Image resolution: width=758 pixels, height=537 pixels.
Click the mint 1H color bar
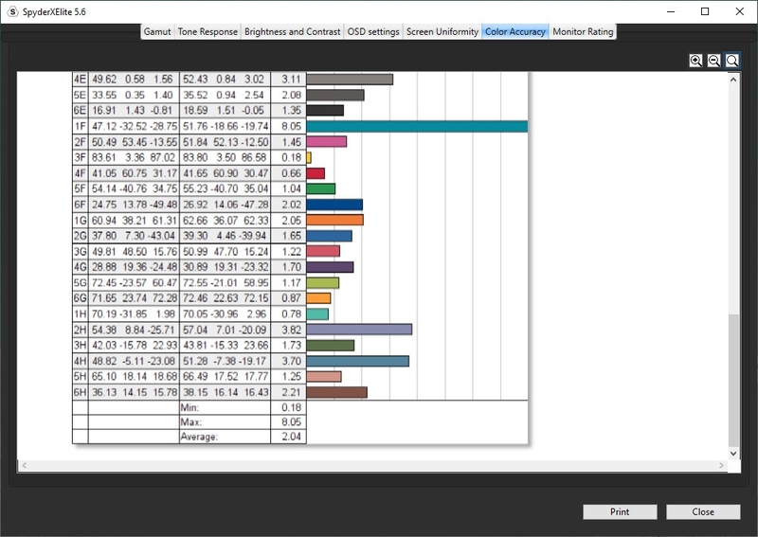tap(317, 314)
